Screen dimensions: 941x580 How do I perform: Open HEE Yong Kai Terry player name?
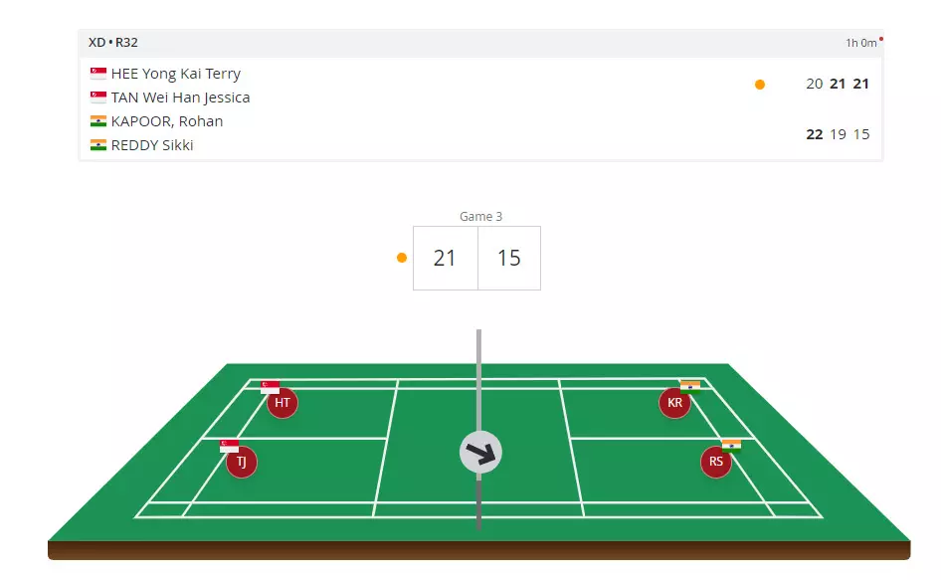pyautogui.click(x=176, y=74)
